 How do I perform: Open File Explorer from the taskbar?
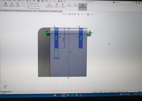pyautogui.click(x=55, y=95)
